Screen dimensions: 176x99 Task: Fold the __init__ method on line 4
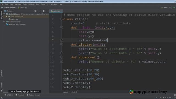coord(62,28)
